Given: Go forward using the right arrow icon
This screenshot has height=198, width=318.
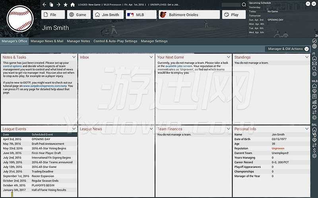Looking at the screenshot, I should [58, 4].
